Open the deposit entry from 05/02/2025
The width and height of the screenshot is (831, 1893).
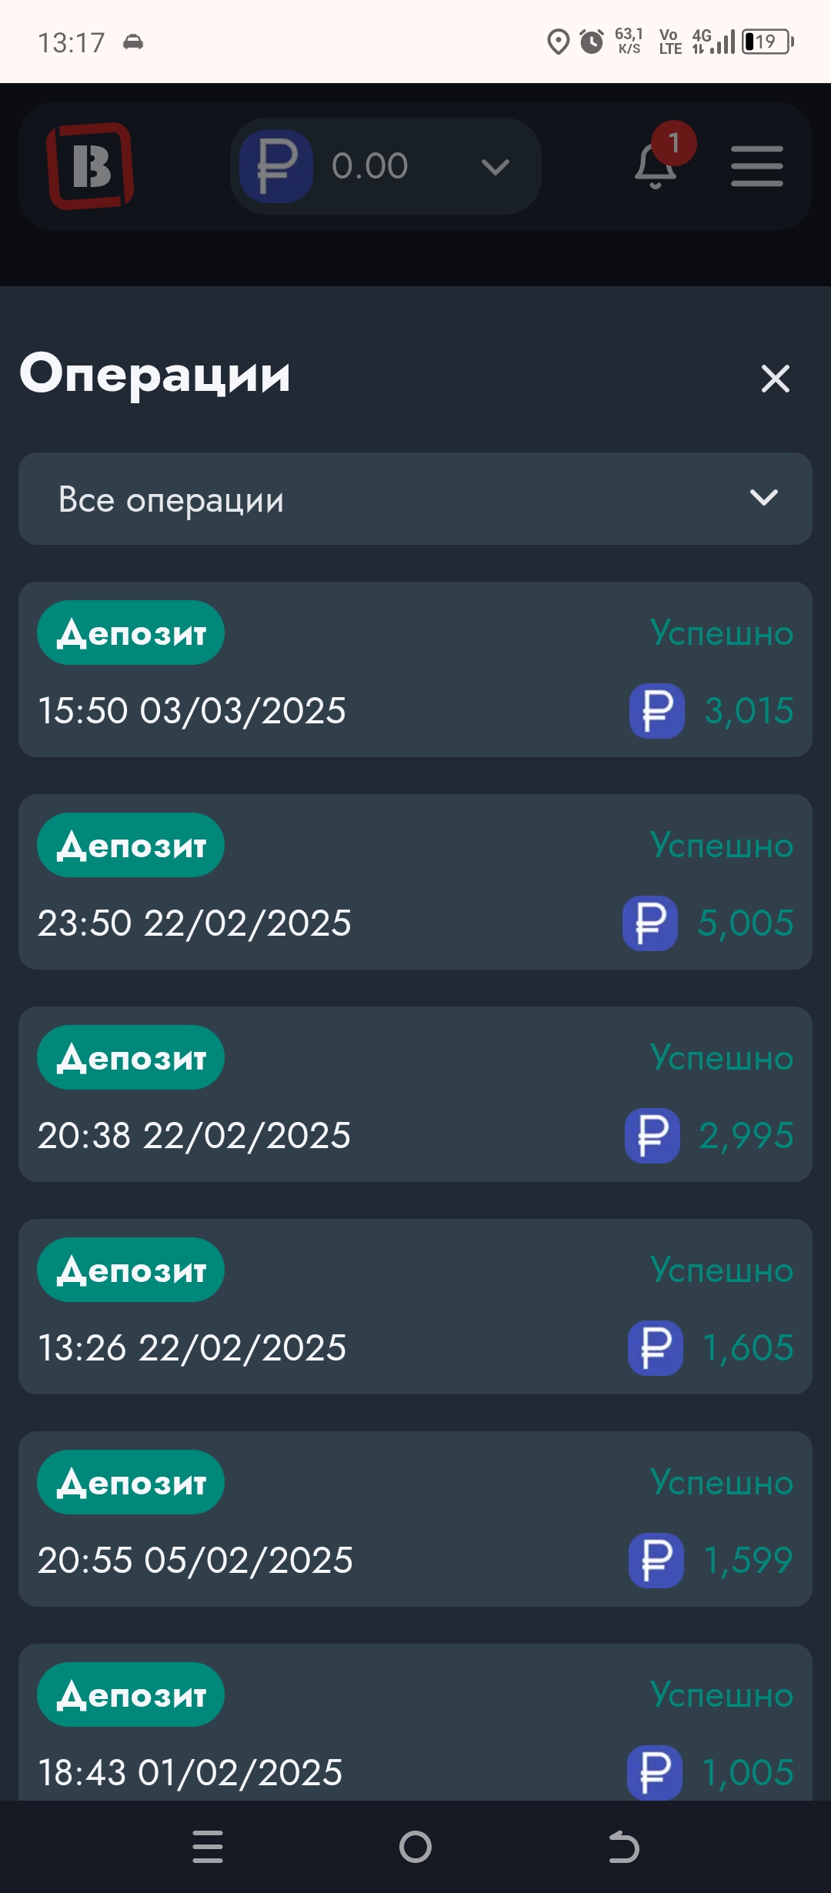point(415,1519)
